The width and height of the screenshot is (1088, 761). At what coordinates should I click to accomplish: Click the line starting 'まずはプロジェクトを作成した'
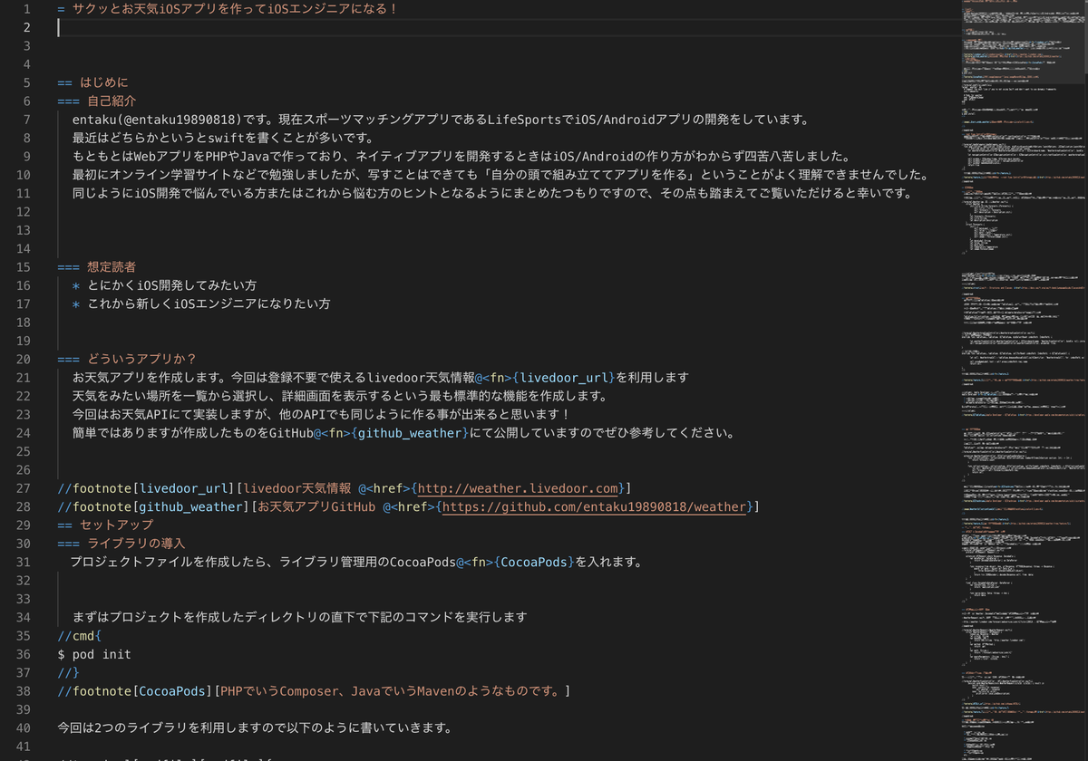click(x=300, y=617)
